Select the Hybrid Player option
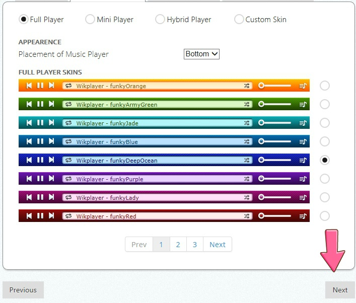356x303 pixels. (160, 19)
